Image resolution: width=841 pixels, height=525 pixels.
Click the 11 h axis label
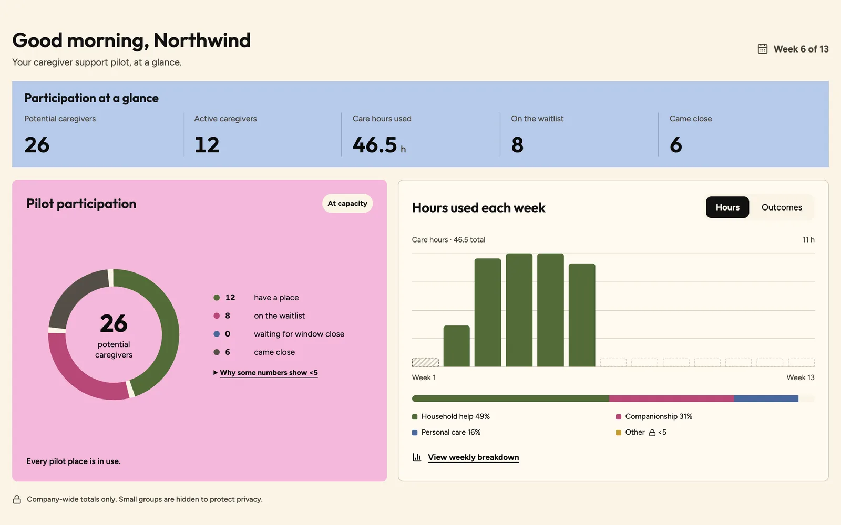[x=808, y=240]
